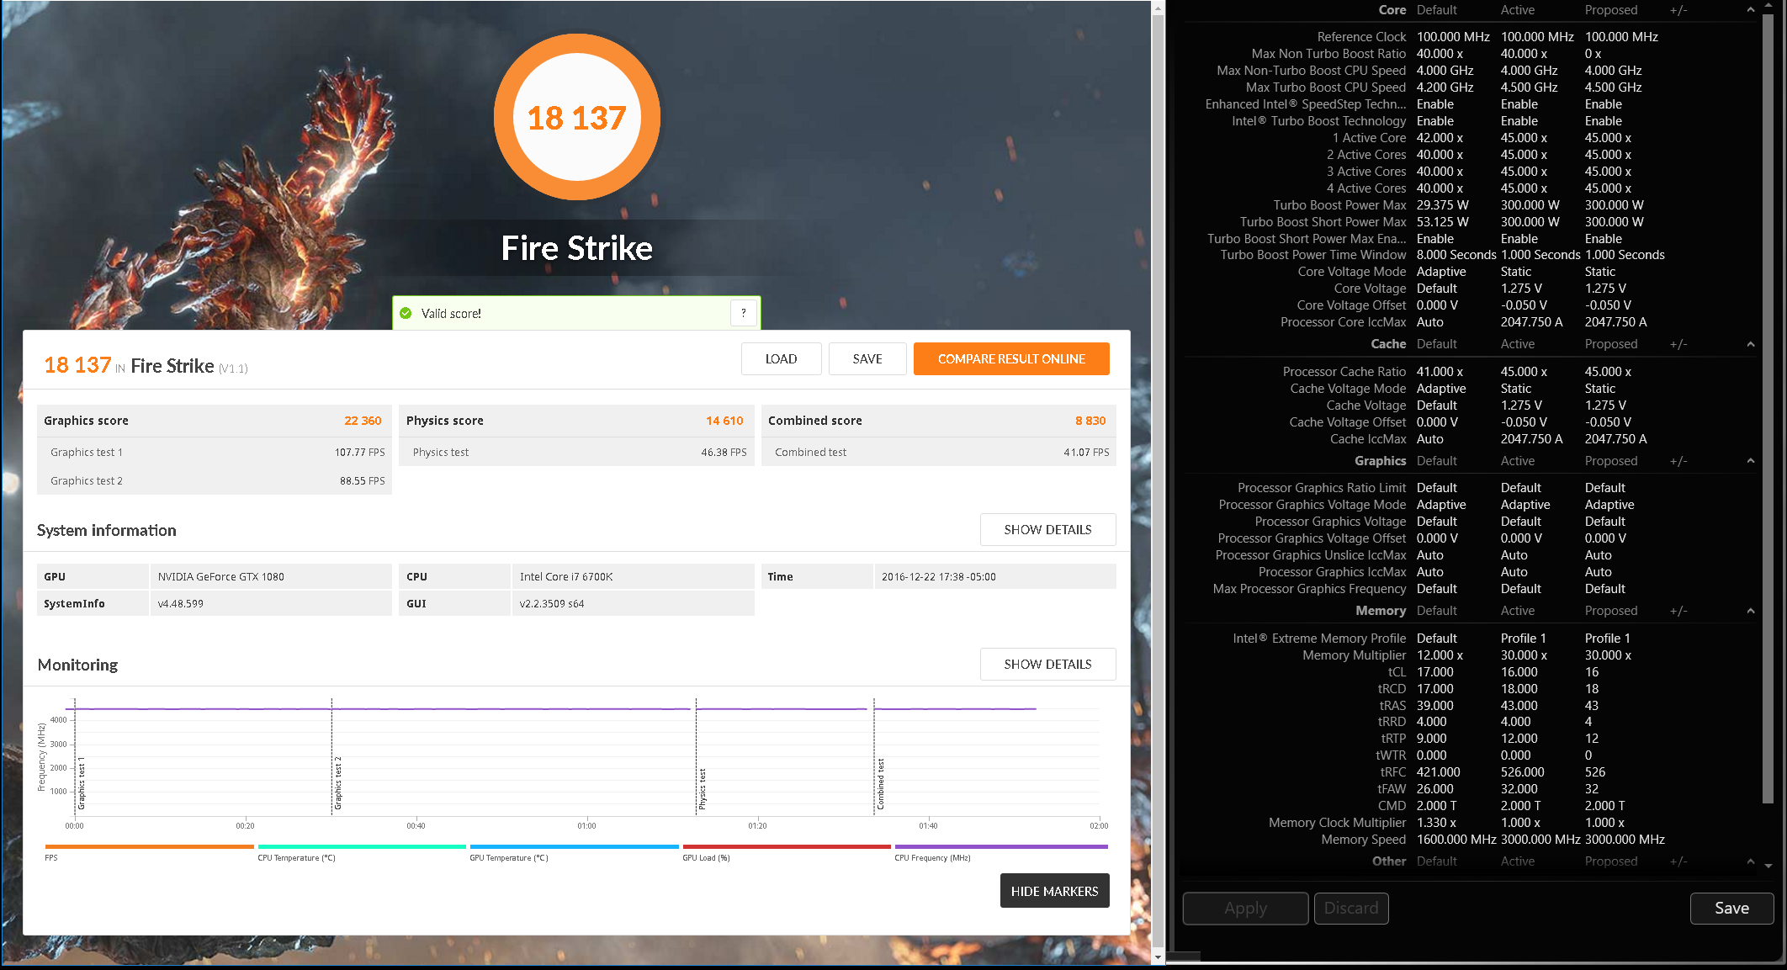Click Proposed Processor Graphics Voltage Mode Adaptive
Viewport: 1787px width, 970px height.
tap(1609, 505)
